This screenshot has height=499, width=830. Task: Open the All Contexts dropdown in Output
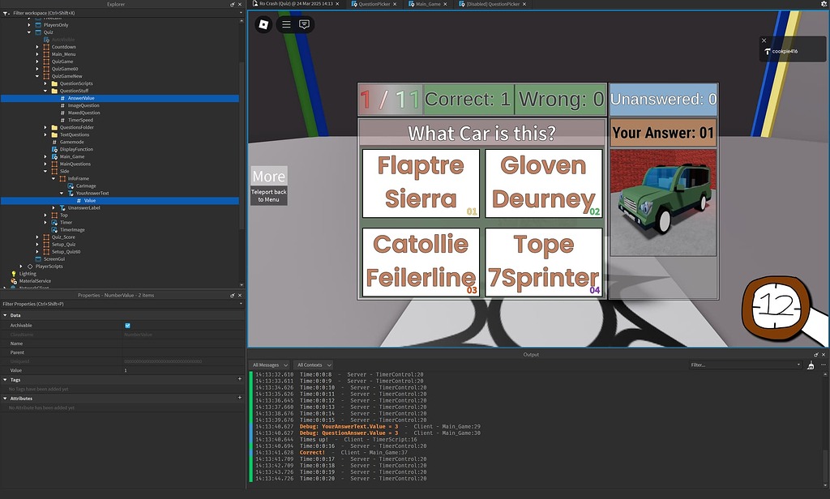click(x=312, y=365)
